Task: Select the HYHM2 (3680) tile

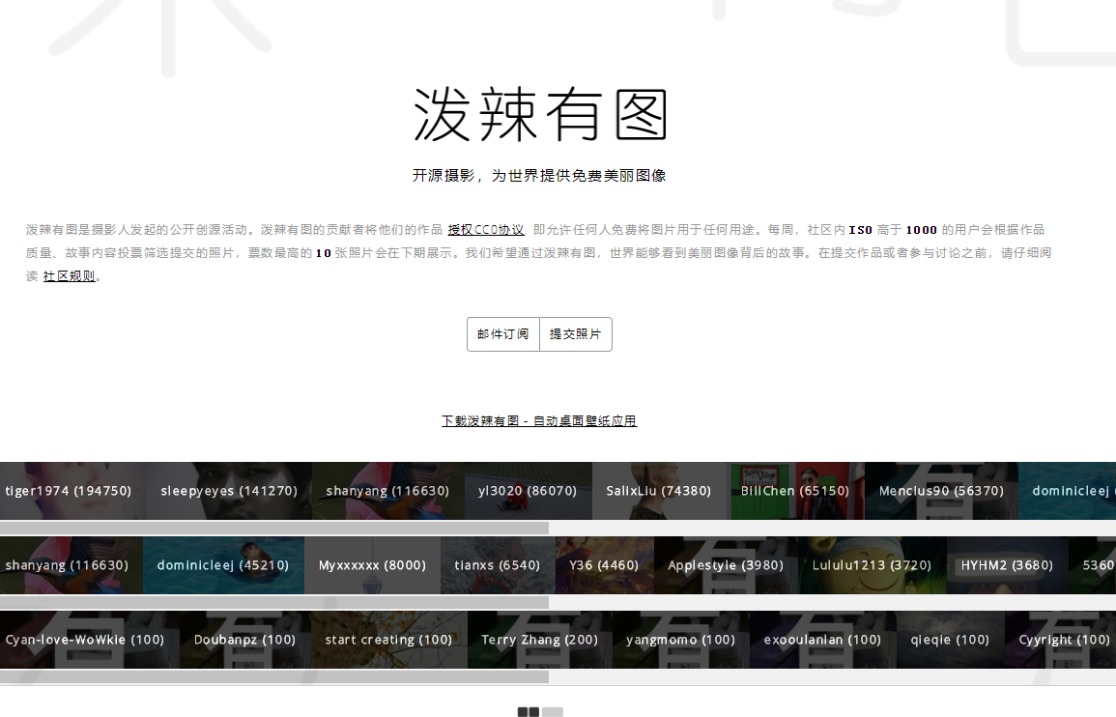Action: 1007,565
